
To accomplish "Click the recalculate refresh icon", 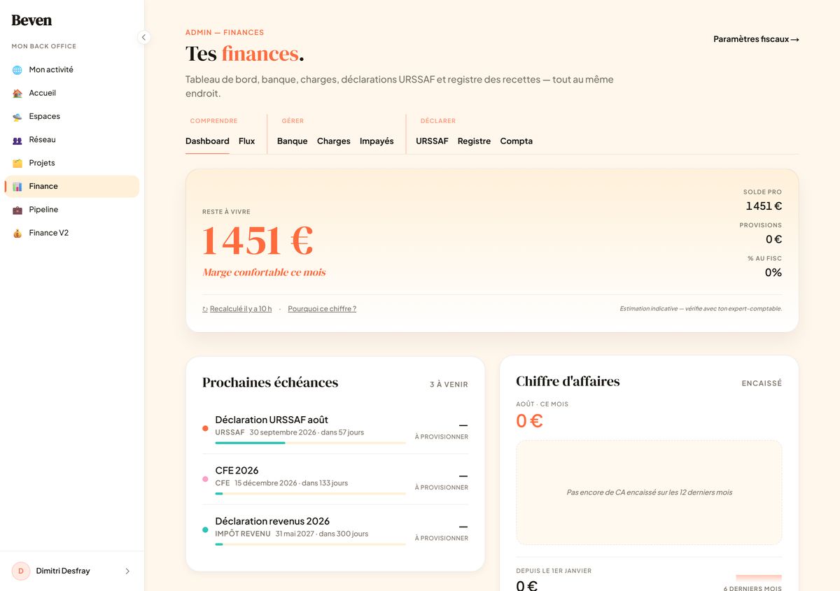I will (x=205, y=309).
